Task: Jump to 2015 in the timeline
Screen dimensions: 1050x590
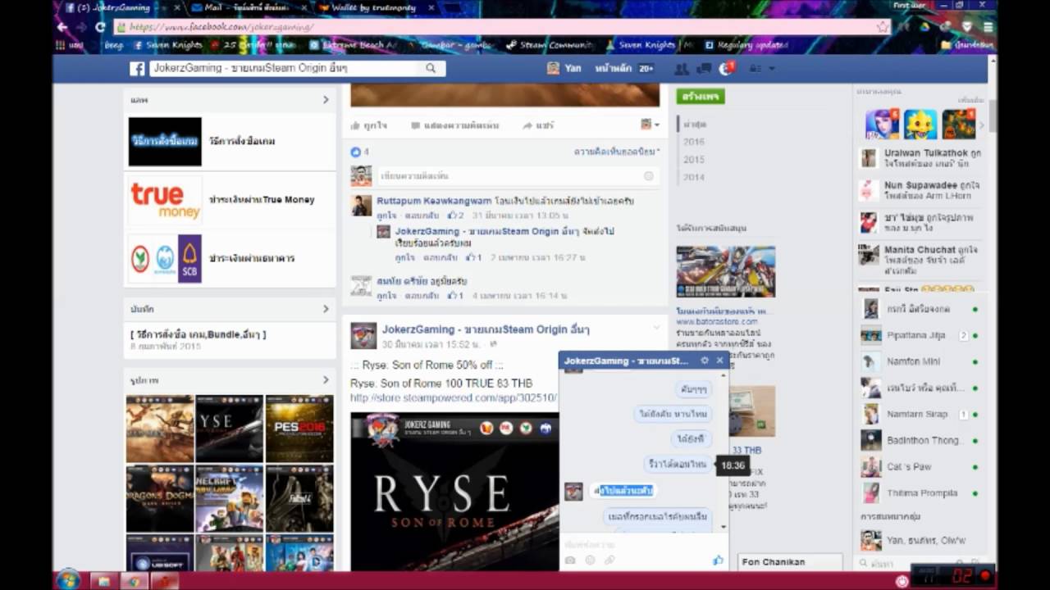Action: (x=694, y=160)
